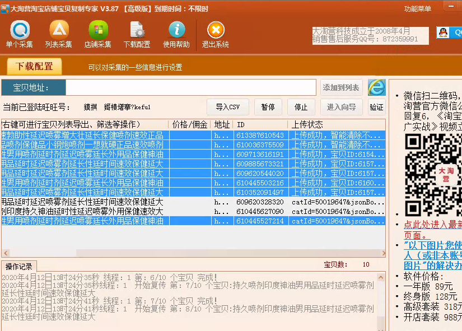
Task: Sort by the 价格/佣金 column header
Action: coord(190,125)
